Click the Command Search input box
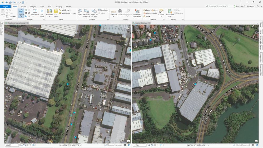 [x=218, y=6]
